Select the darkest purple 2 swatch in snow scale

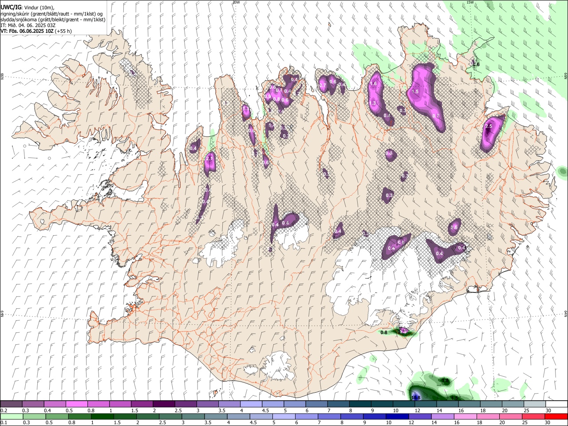pos(163,404)
